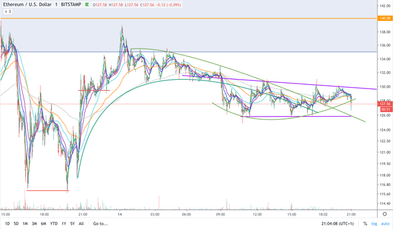The image size is (393, 229).
Task: Select the 1D time range
Action: pyautogui.click(x=7, y=223)
